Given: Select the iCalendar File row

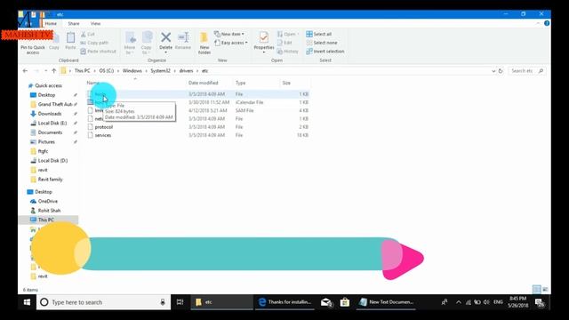Looking at the screenshot, I should [197, 102].
